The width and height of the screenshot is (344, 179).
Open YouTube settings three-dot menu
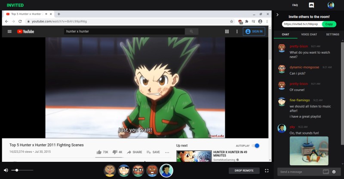[237, 31]
